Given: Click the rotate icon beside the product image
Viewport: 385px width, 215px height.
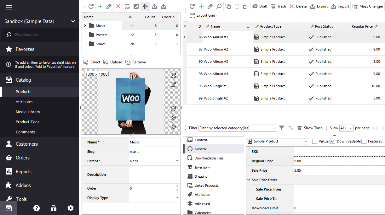Looking at the screenshot, I should pos(173,109).
